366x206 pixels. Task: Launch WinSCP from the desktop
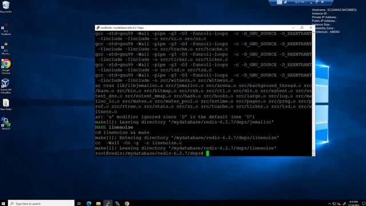coord(6,124)
